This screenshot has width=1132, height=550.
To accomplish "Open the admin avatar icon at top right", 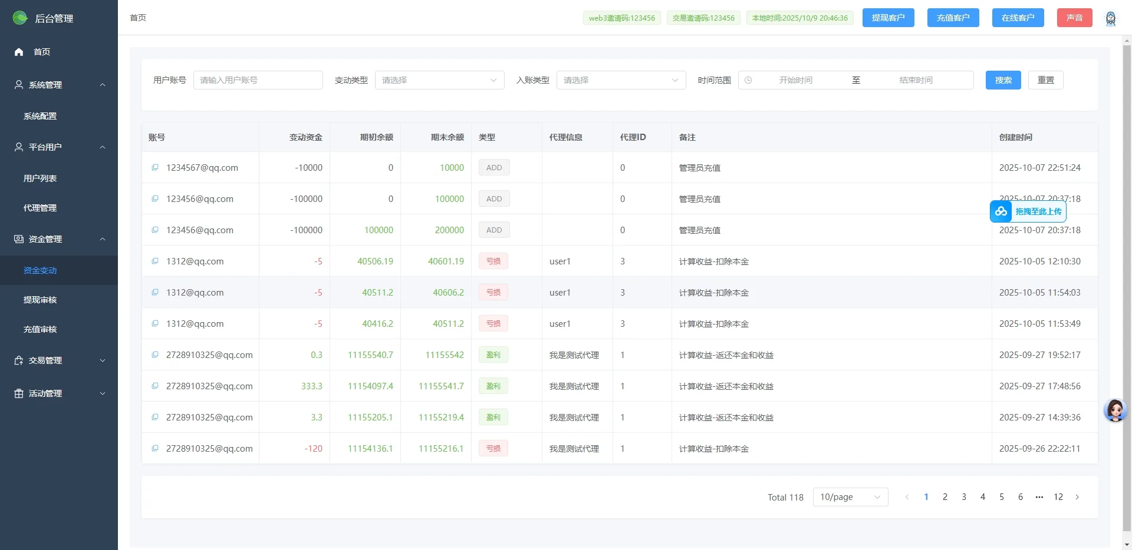I will click(1111, 18).
